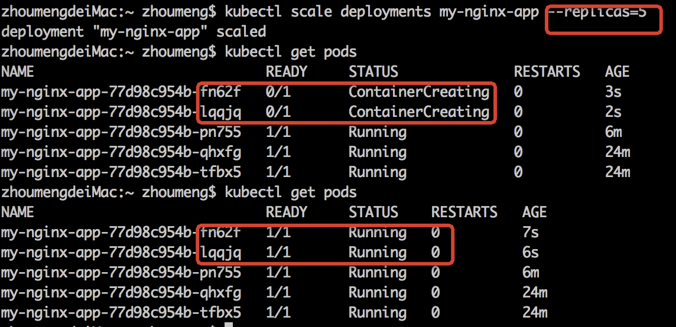Click the STATUS header in the first pod table
The width and height of the screenshot is (676, 327).
(373, 72)
